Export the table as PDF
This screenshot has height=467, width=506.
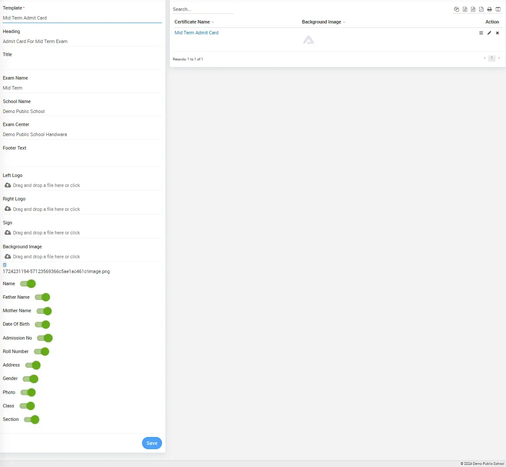click(x=481, y=9)
